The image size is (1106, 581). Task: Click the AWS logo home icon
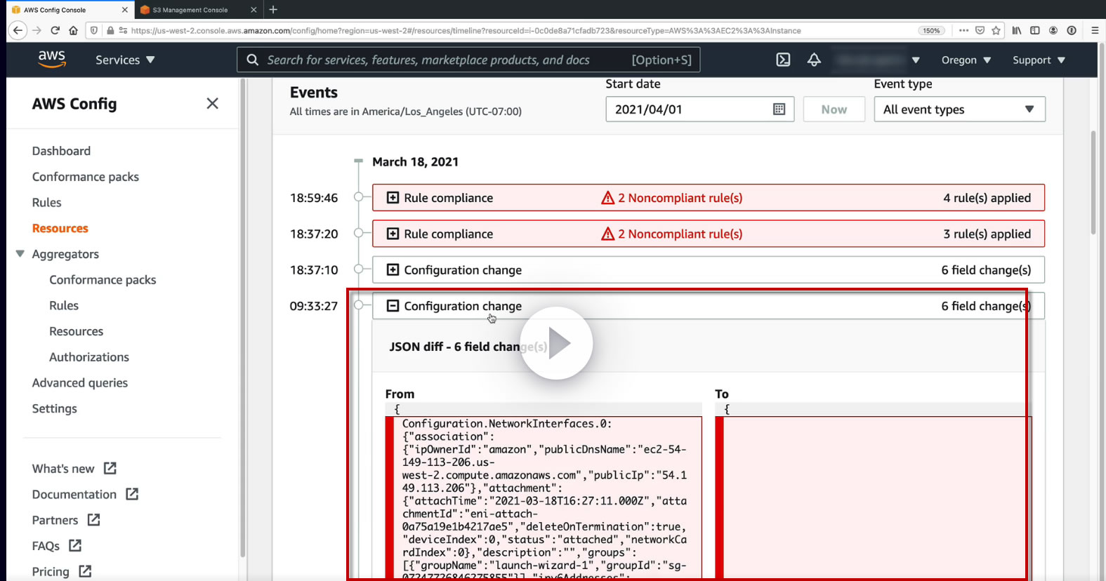[x=52, y=60]
